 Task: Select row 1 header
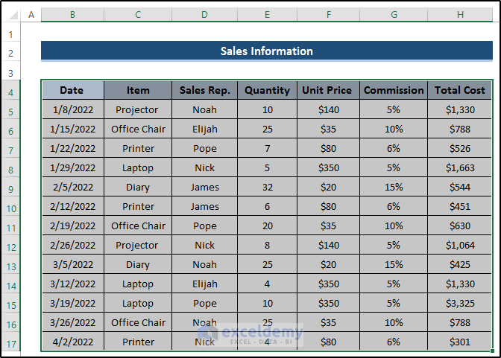point(11,34)
